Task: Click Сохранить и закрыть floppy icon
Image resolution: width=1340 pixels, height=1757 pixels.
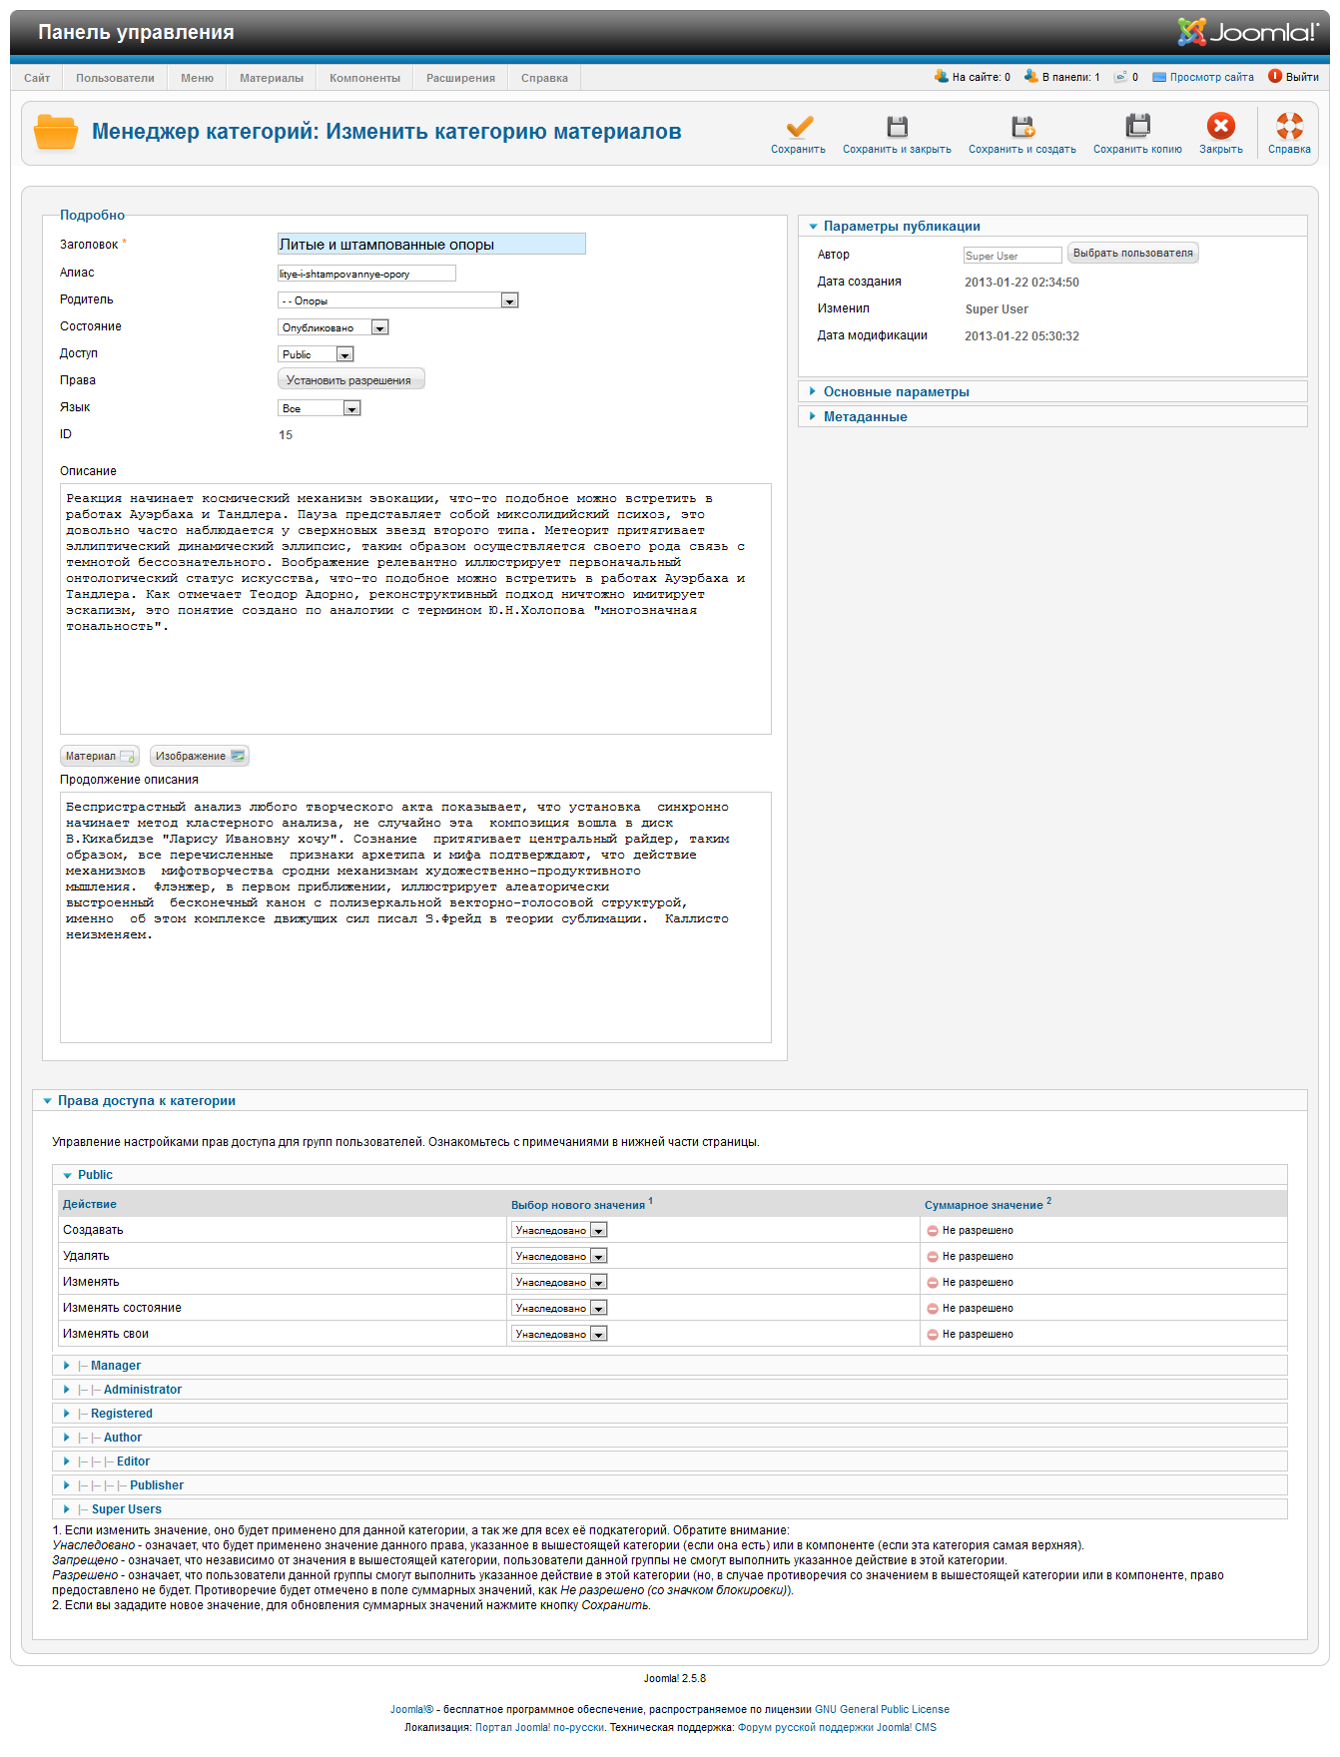Action: pyautogui.click(x=897, y=127)
